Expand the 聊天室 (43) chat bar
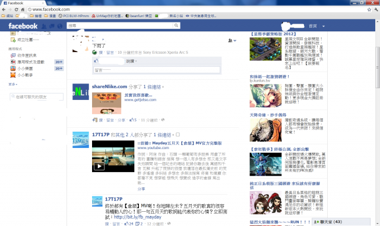Screen dimensions: 380x226 tap(341, 222)
